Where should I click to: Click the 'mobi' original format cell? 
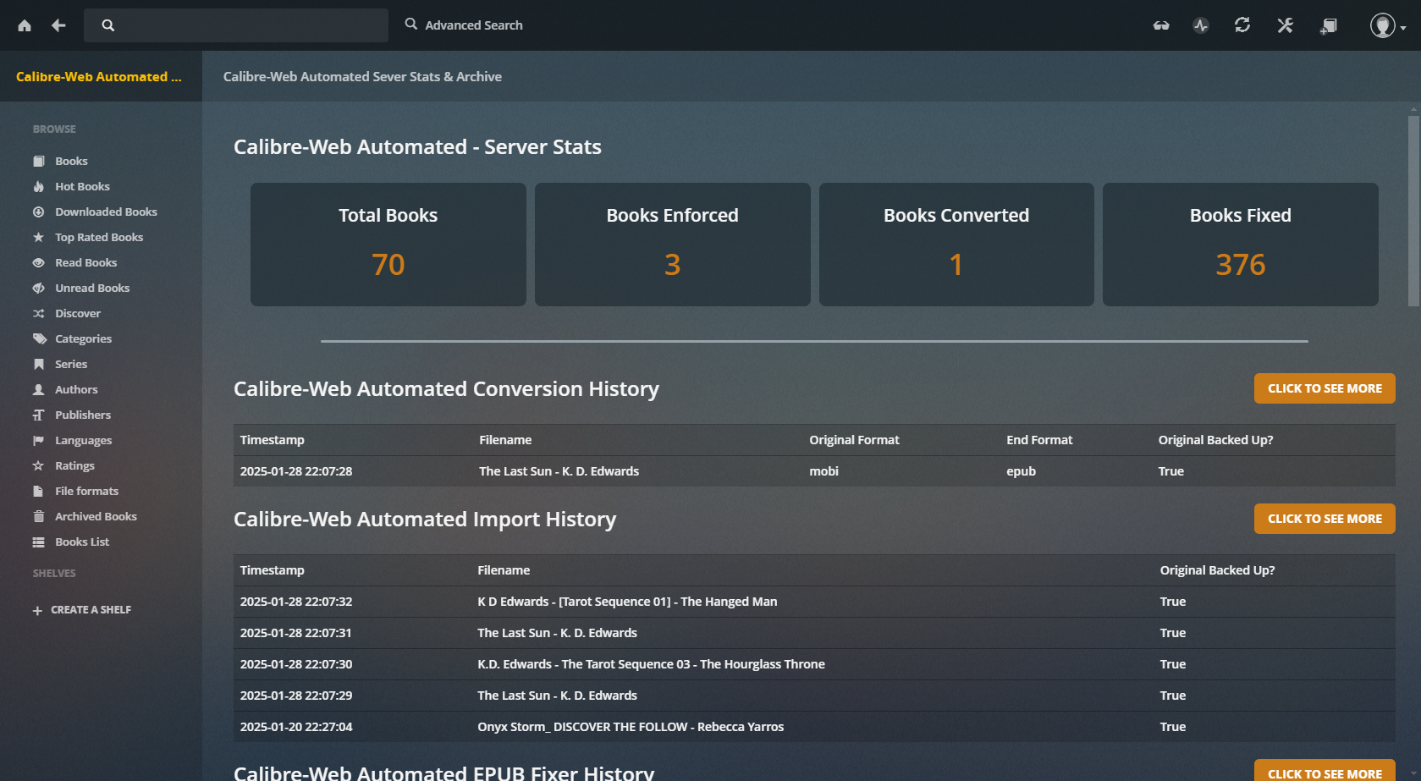(x=823, y=471)
